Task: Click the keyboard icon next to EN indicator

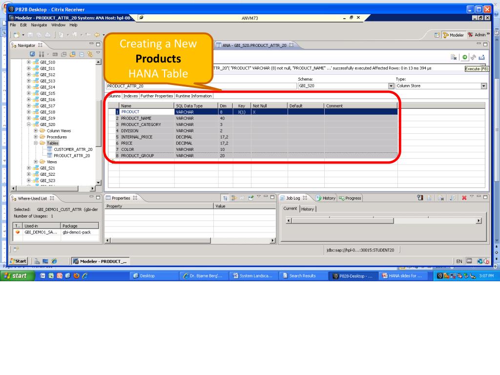Action: tap(469, 261)
